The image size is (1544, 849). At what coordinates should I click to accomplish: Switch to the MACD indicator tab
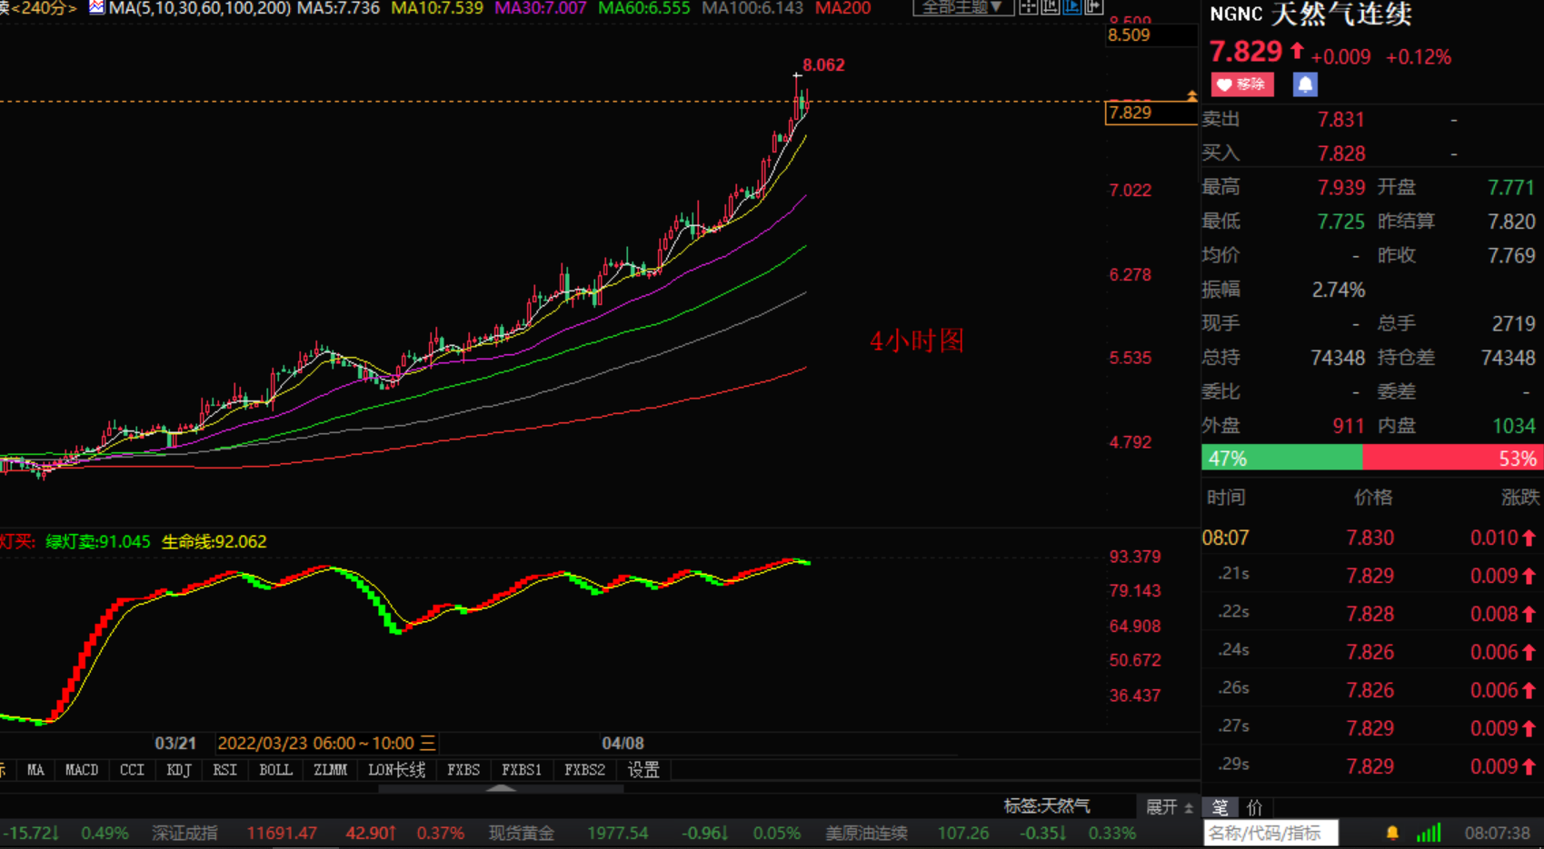[82, 770]
